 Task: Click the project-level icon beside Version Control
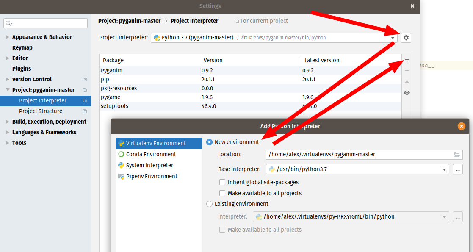(x=85, y=79)
